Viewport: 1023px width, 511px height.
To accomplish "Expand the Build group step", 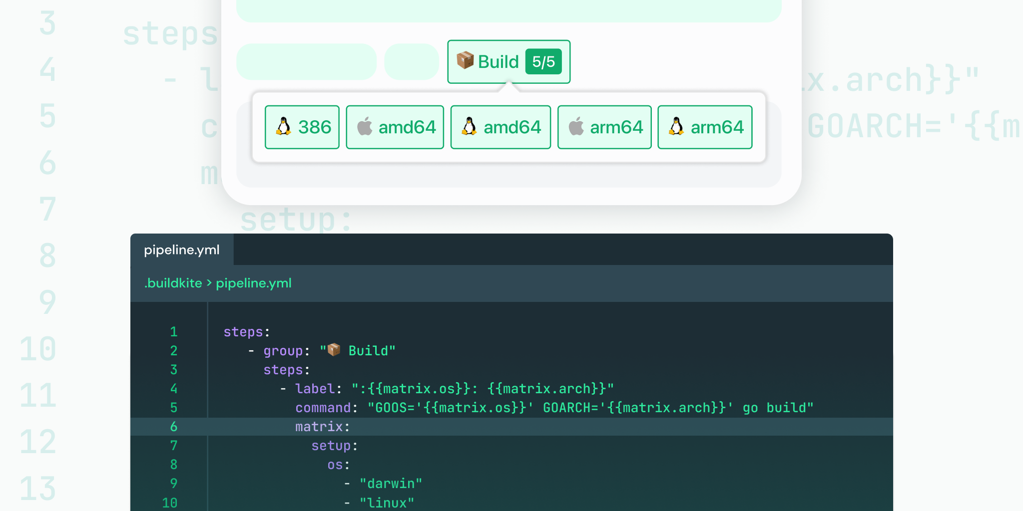I will pos(509,62).
